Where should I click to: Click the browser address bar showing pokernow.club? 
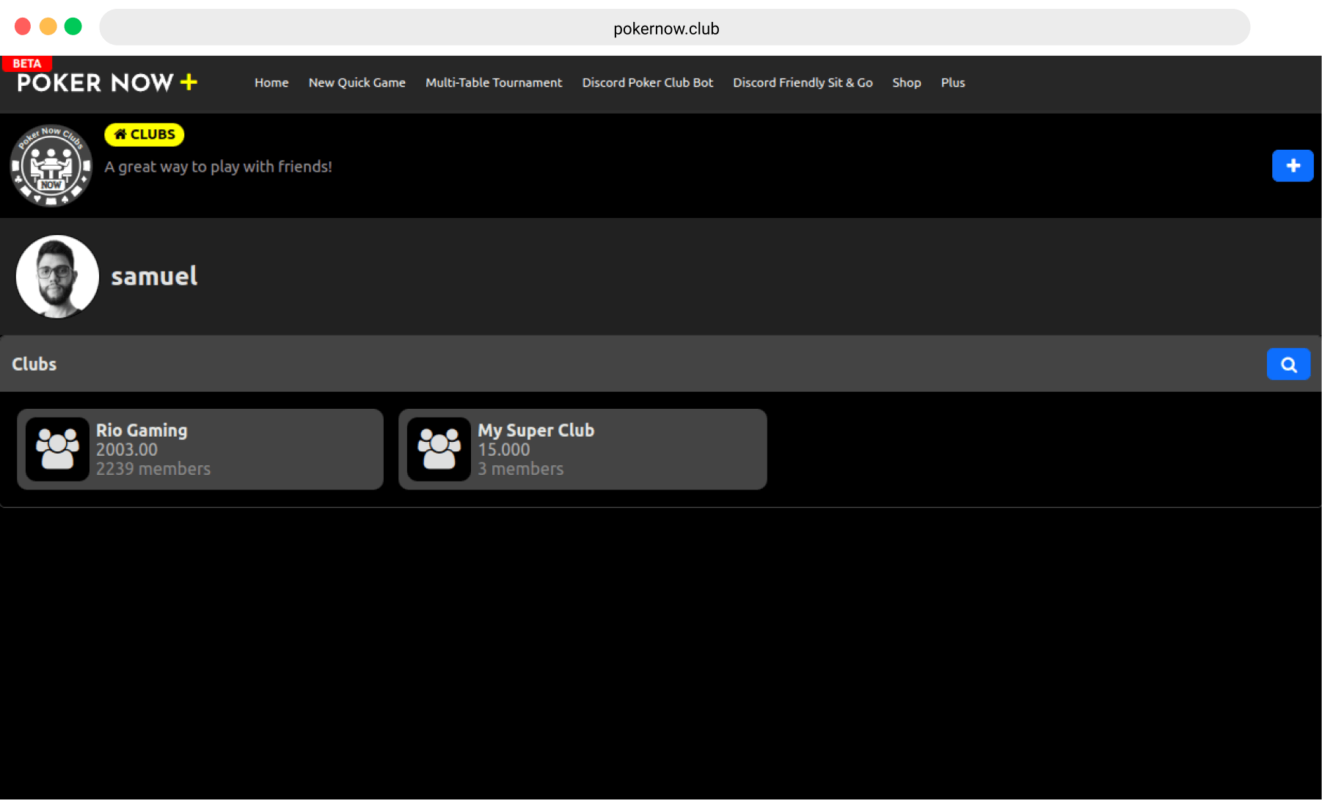666,28
